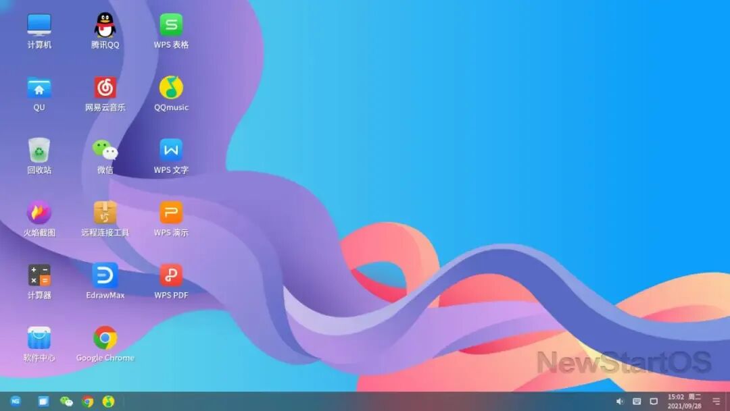Click the WeChat icon in the taskbar
This screenshot has height=411, width=730.
coord(66,402)
